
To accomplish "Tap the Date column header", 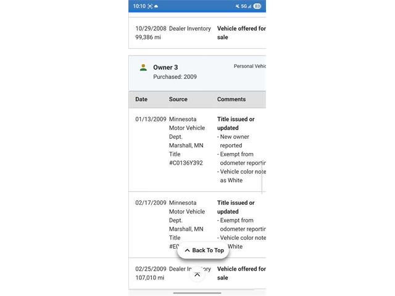I will (x=141, y=99).
